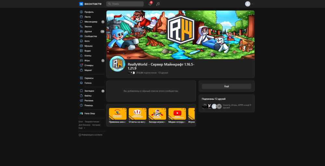Screen dimensions: 325x166
Task: Click the Реклама megaphone icon
Action: (x=81, y=101)
